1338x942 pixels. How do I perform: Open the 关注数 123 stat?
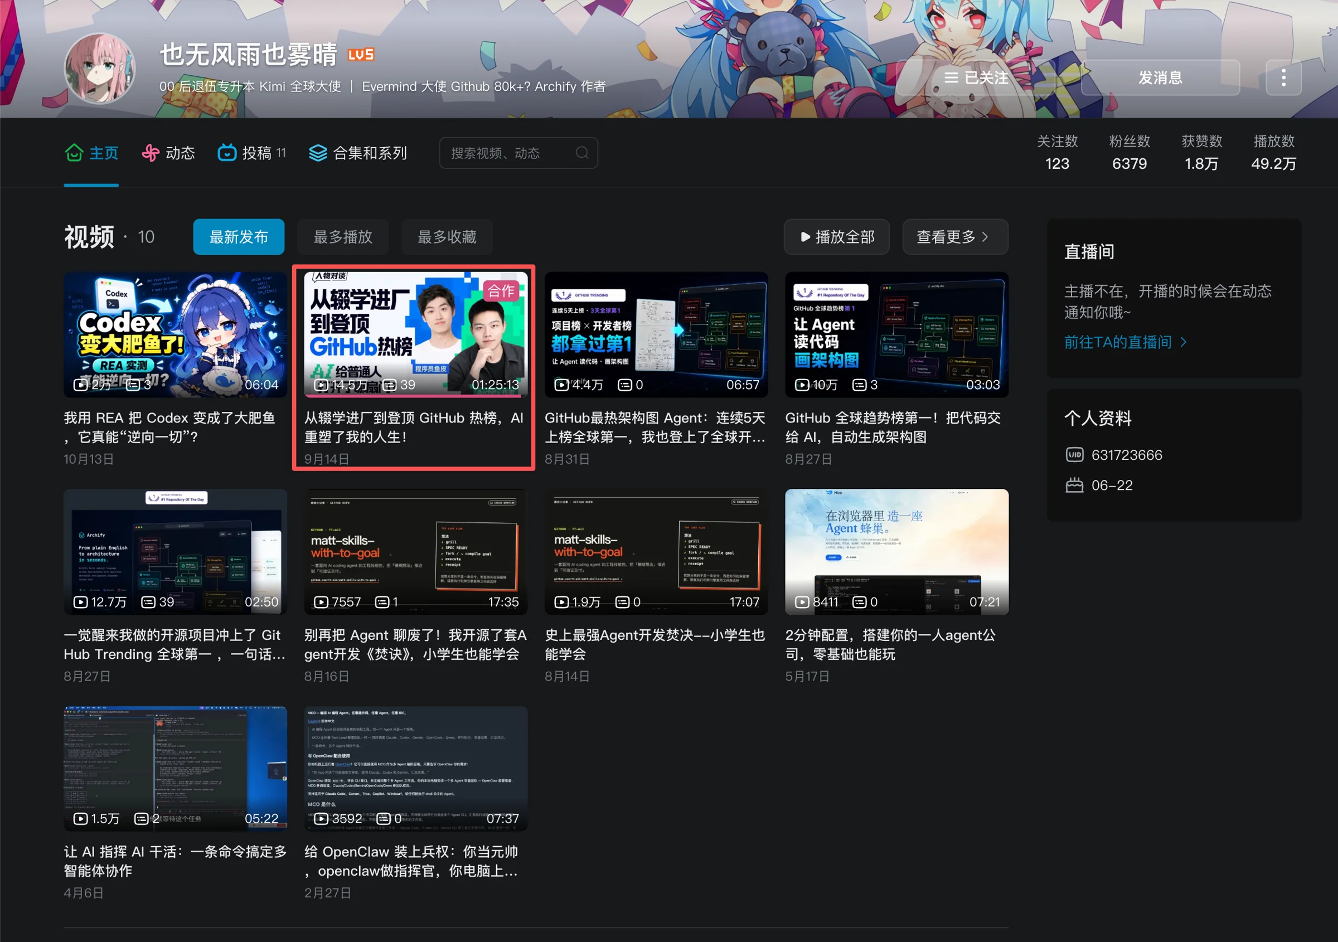coord(1057,153)
